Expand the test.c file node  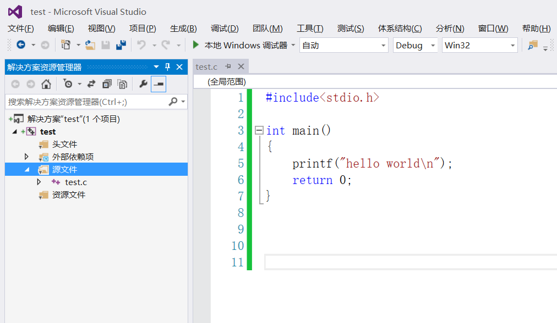pyautogui.click(x=39, y=182)
